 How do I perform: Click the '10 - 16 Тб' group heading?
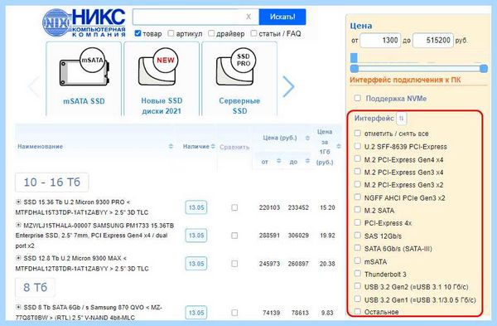51,182
